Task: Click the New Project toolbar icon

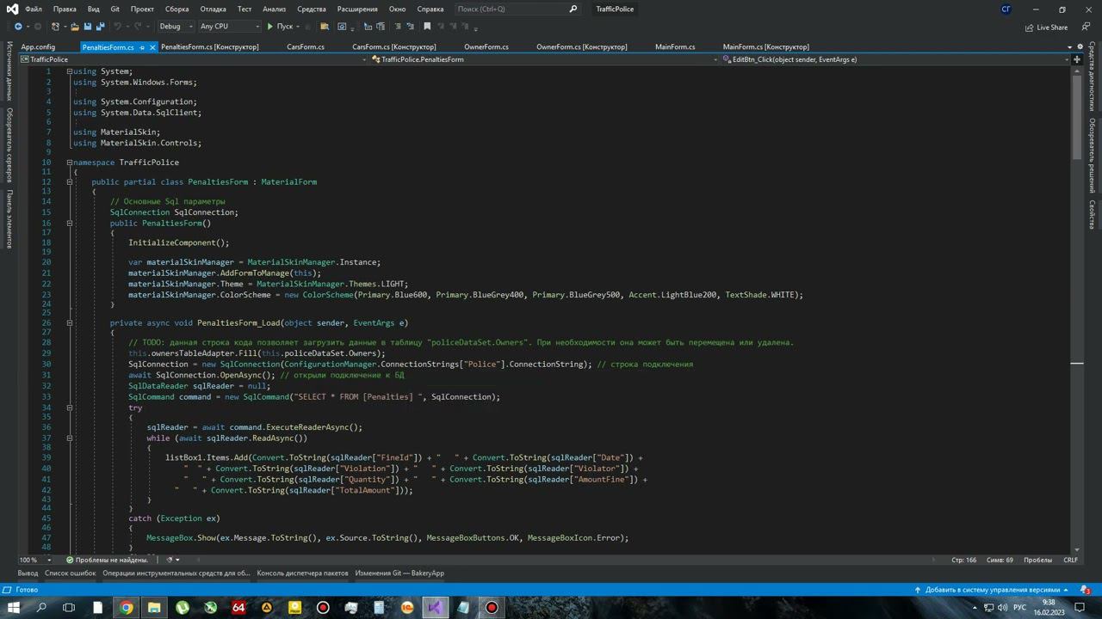Action: tap(57, 27)
